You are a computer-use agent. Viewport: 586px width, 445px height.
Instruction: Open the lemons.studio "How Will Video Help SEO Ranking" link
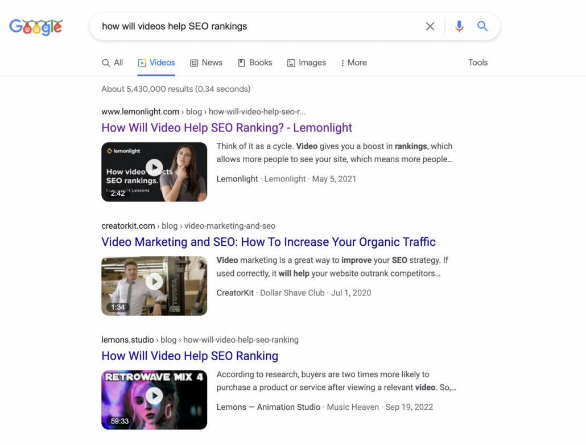pos(190,356)
